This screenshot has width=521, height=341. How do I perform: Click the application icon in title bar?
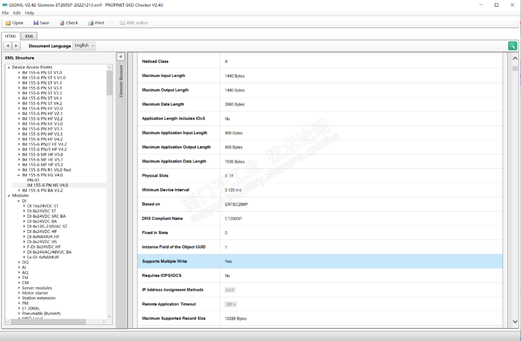(5, 5)
